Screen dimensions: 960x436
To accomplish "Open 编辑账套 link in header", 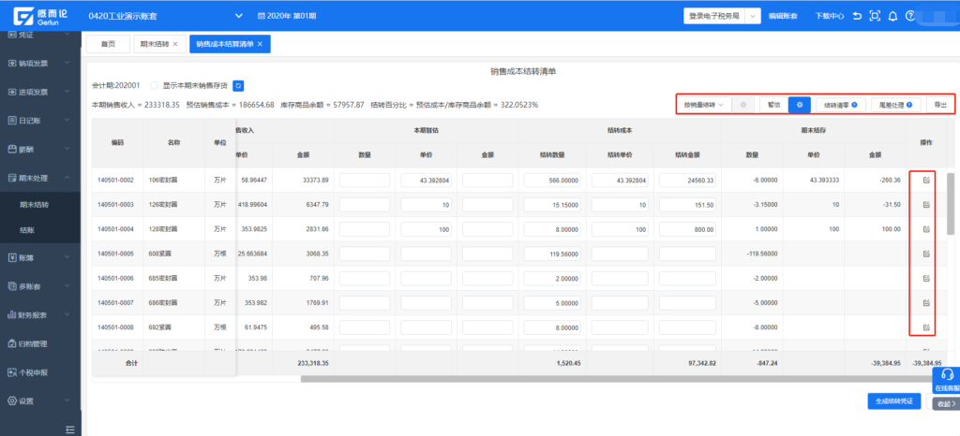I will click(x=783, y=16).
